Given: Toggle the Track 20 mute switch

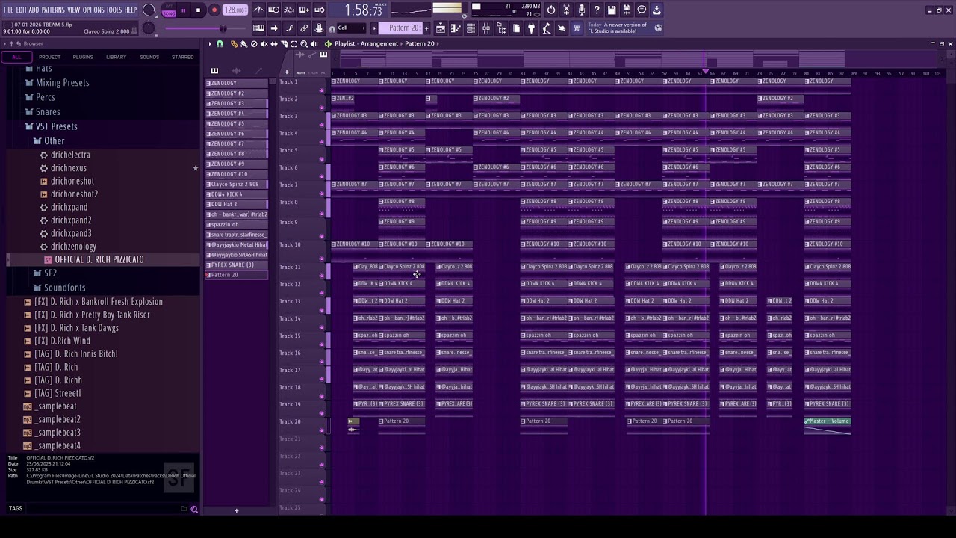Looking at the screenshot, I should pyautogui.click(x=322, y=430).
